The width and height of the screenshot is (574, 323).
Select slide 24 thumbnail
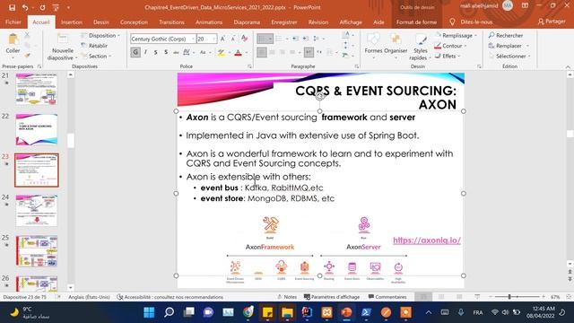[x=37, y=211]
